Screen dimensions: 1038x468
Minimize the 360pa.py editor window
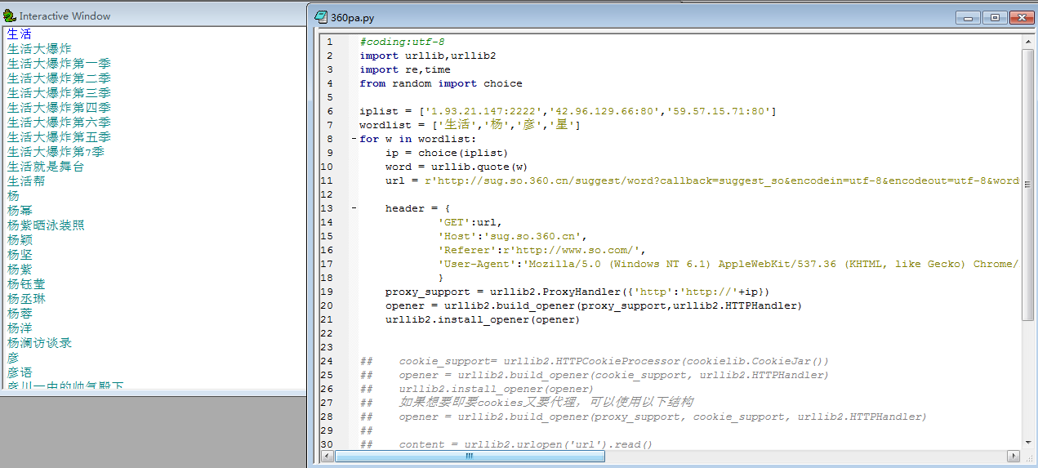[x=969, y=17]
